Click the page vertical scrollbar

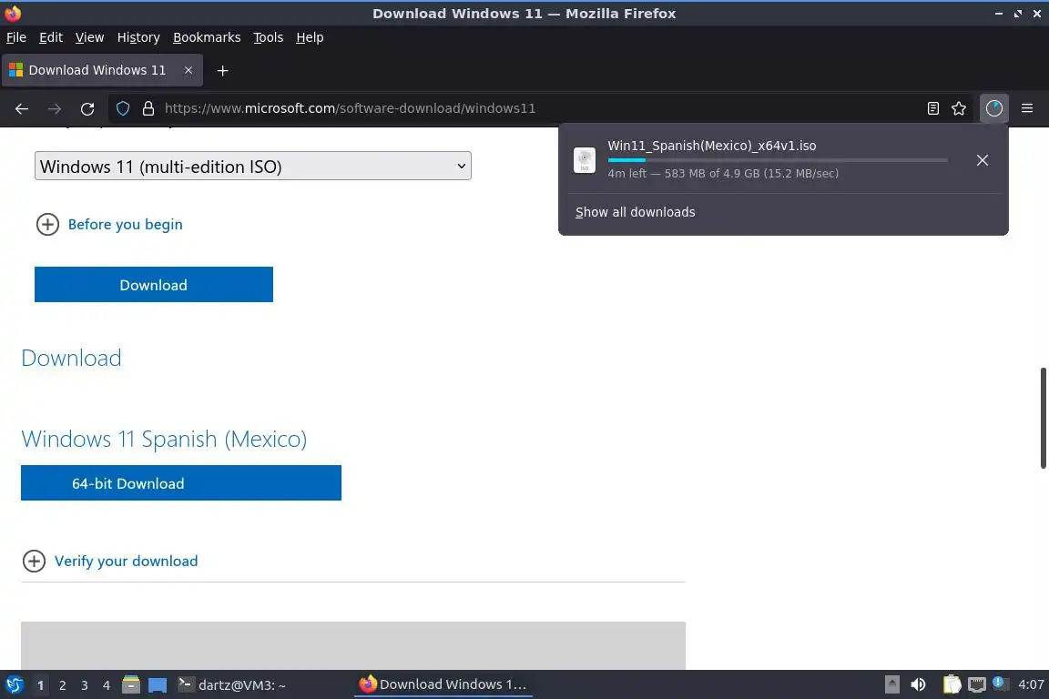1043,418
